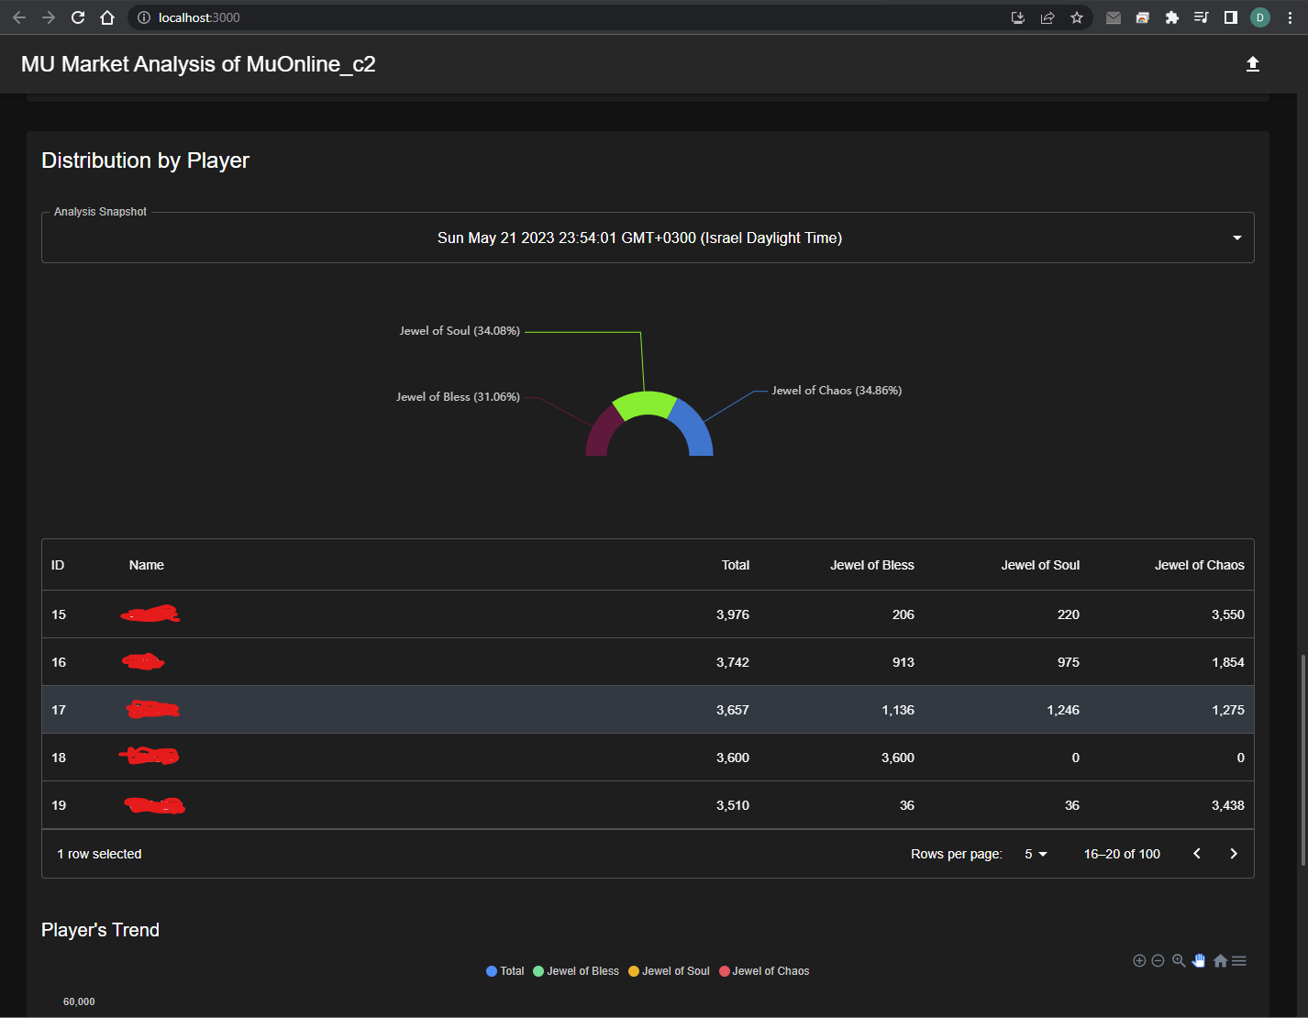This screenshot has height=1018, width=1308.
Task: Select table row with ID 15
Action: 648,614
